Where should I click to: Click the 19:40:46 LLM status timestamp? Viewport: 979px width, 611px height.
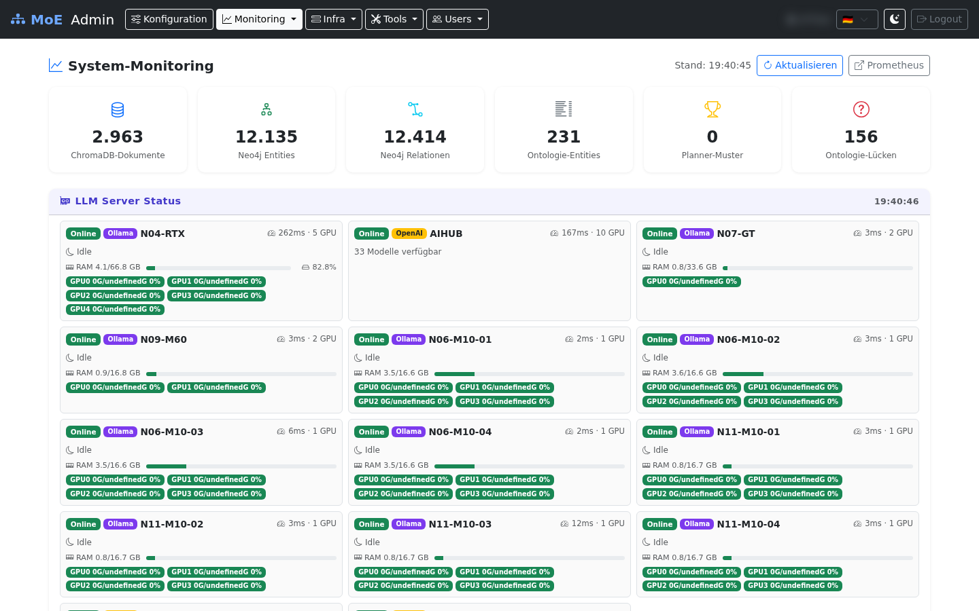tap(897, 201)
